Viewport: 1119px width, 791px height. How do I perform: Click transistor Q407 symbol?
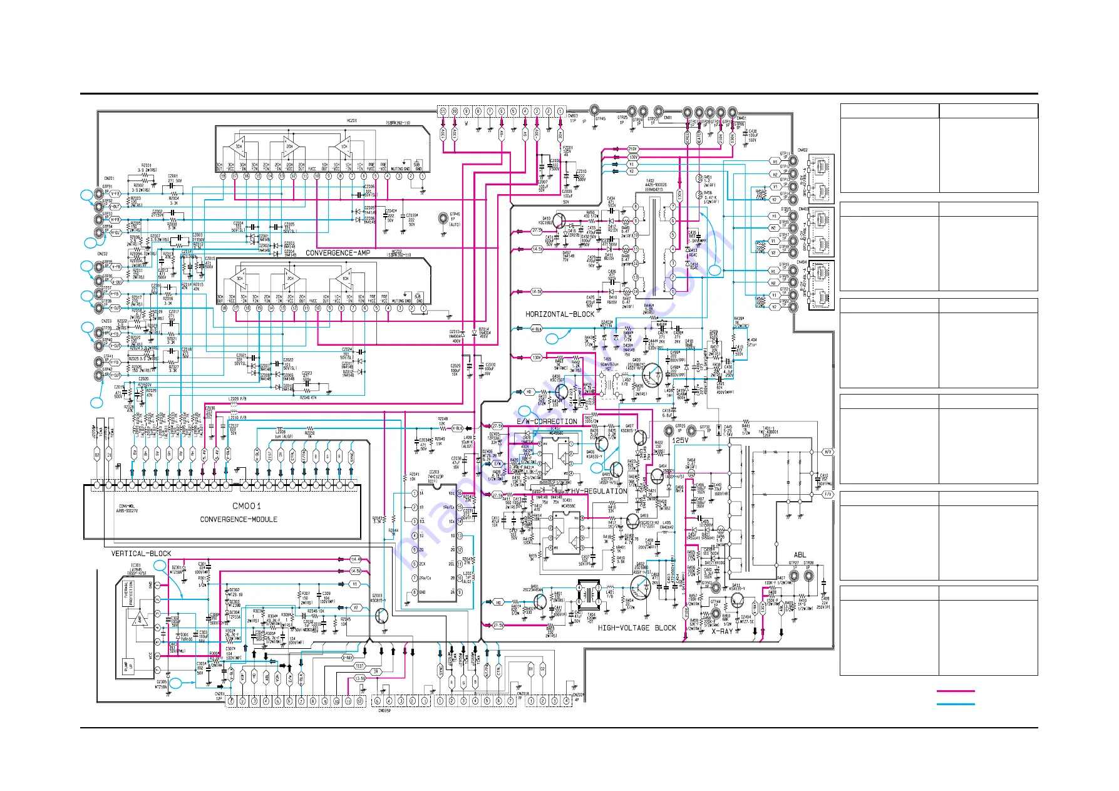click(640, 439)
